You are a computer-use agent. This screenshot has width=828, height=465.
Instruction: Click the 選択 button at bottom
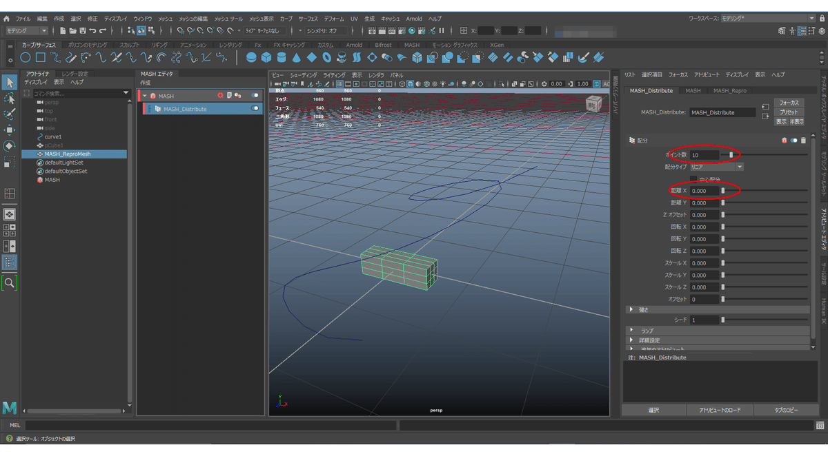[x=653, y=410]
